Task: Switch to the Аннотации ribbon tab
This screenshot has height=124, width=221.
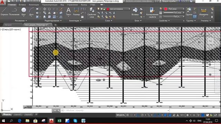Action: [x=34, y=4]
